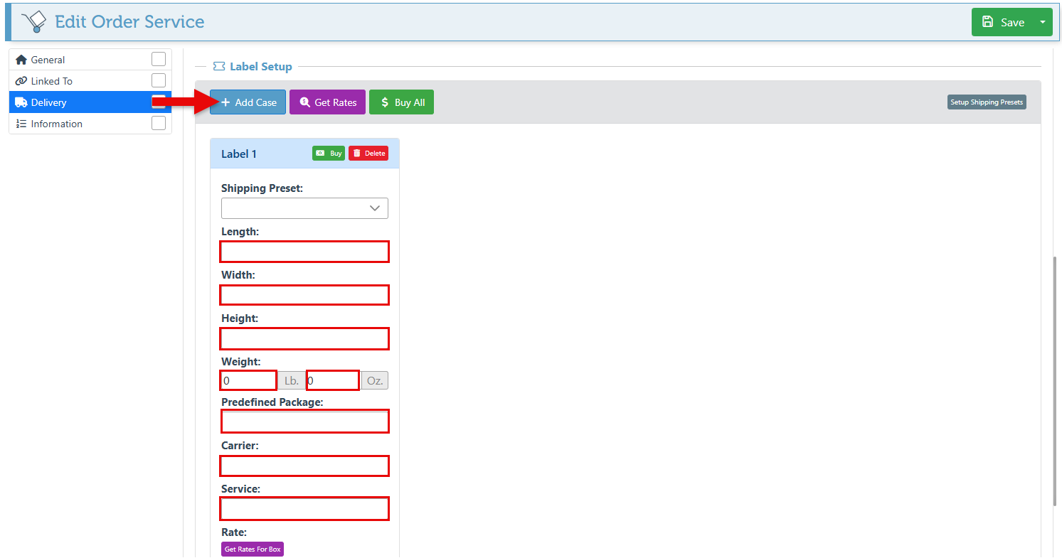
Task: Tick the Information checkbox
Action: (159, 123)
